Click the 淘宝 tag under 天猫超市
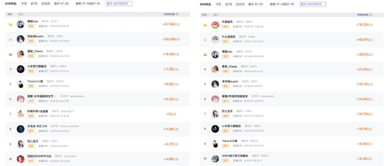Viewport: 388px width, 166px height. click(x=225, y=27)
